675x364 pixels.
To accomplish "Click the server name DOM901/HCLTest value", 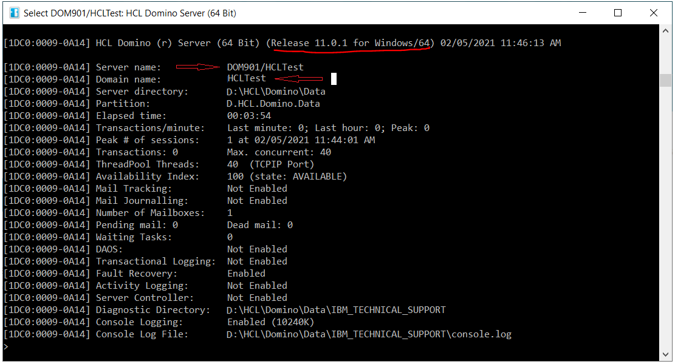I will click(265, 67).
